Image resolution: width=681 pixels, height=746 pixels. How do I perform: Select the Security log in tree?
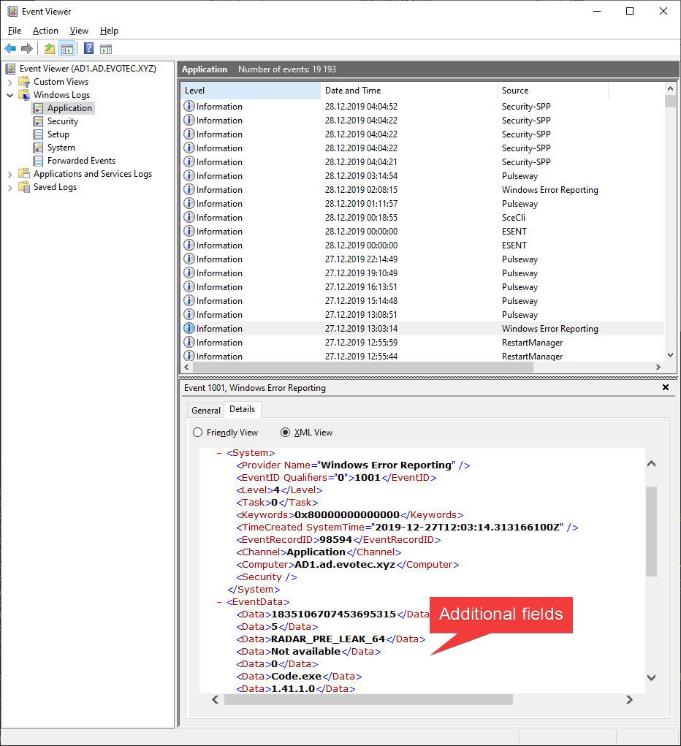(x=63, y=121)
